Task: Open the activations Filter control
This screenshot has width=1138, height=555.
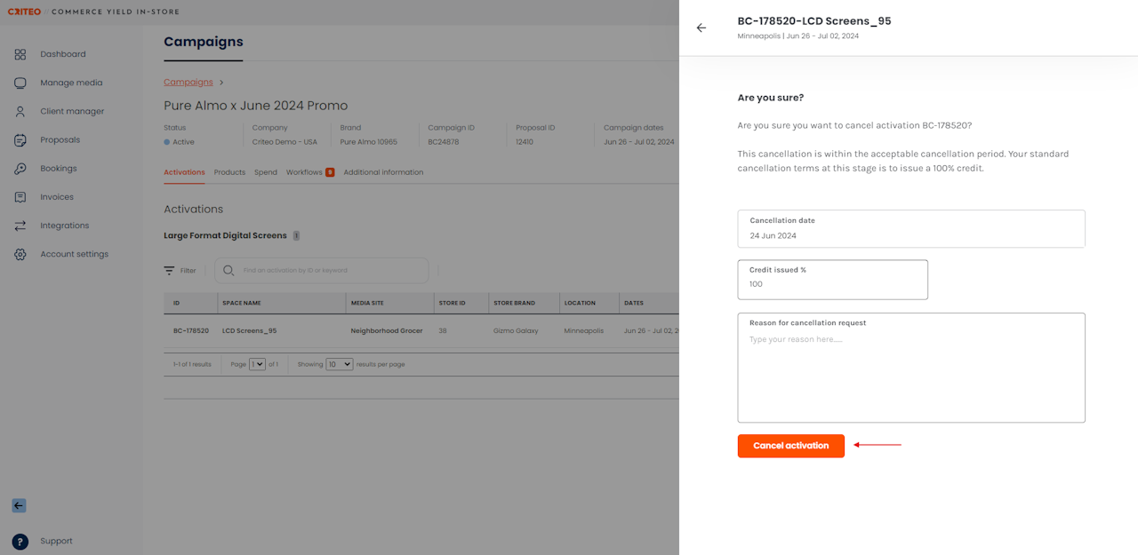Action: (180, 271)
